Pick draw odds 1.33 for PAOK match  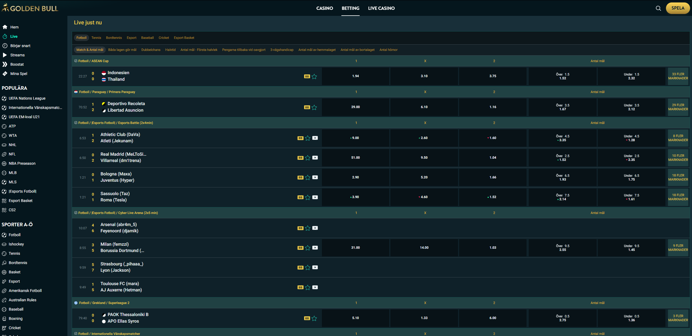(x=424, y=318)
